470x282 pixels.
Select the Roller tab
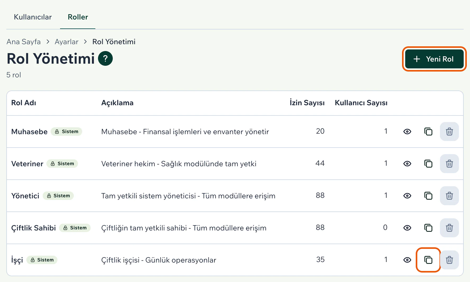78,17
